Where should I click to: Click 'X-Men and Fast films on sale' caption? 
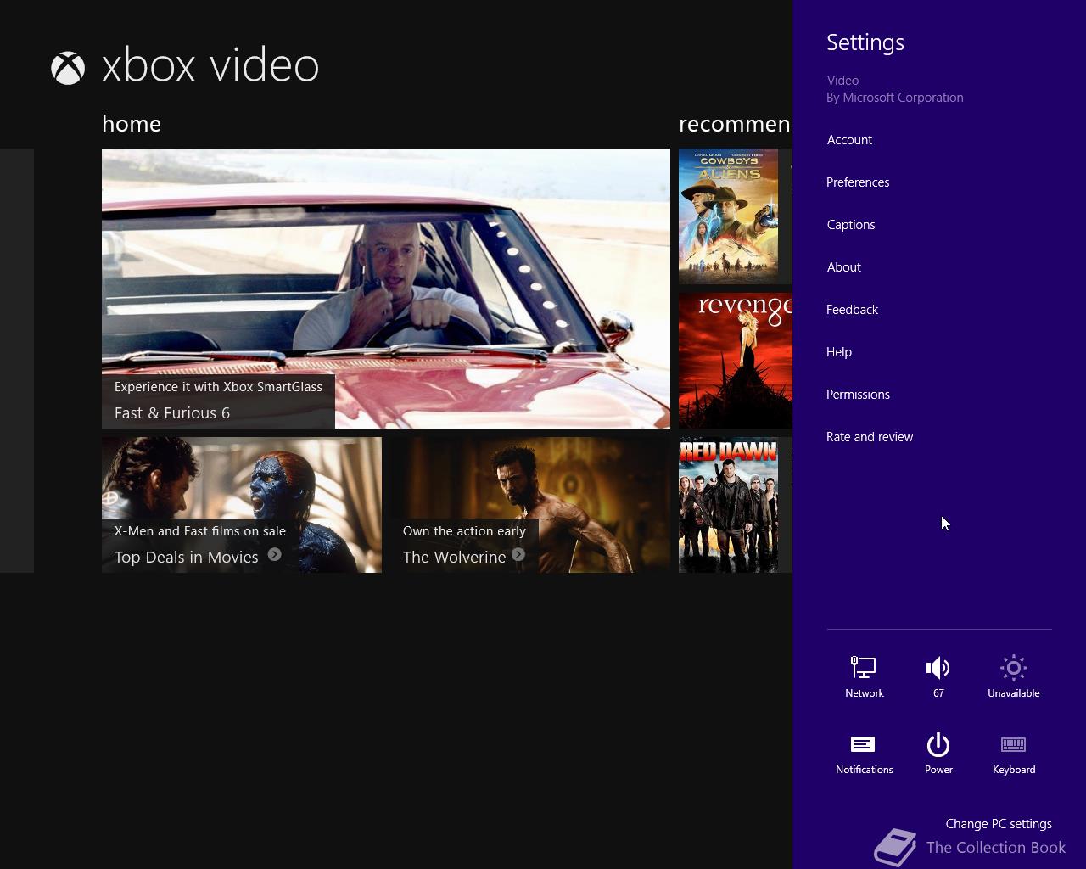(x=200, y=531)
